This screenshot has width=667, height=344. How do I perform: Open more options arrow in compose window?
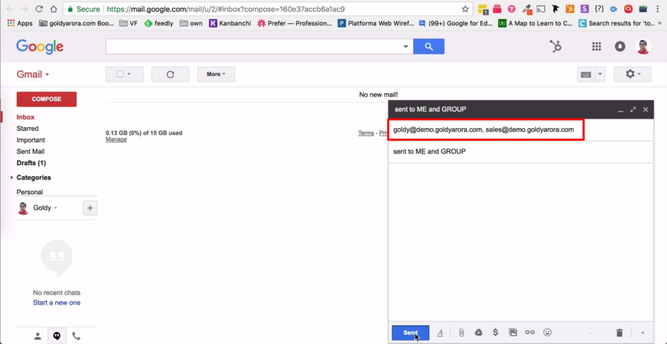click(642, 333)
